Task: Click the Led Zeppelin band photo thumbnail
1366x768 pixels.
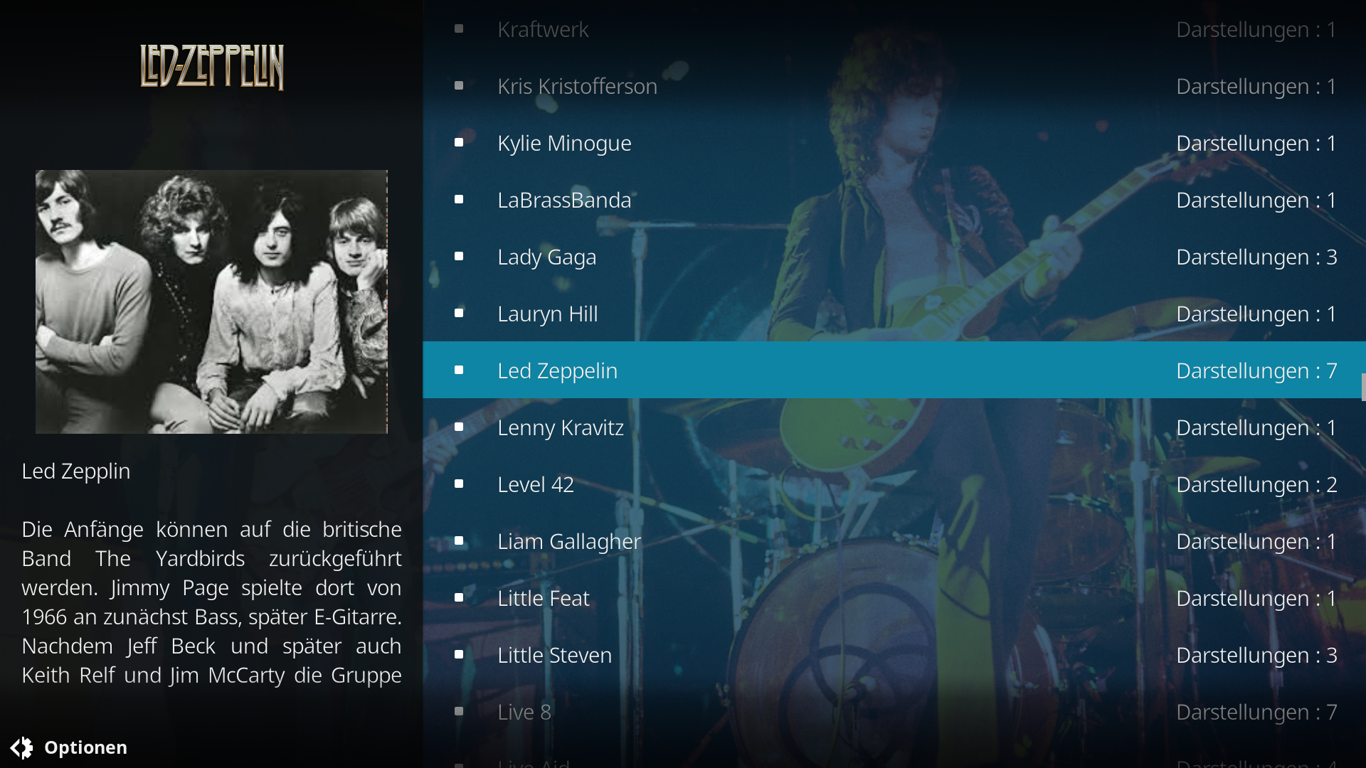Action: pyautogui.click(x=212, y=302)
